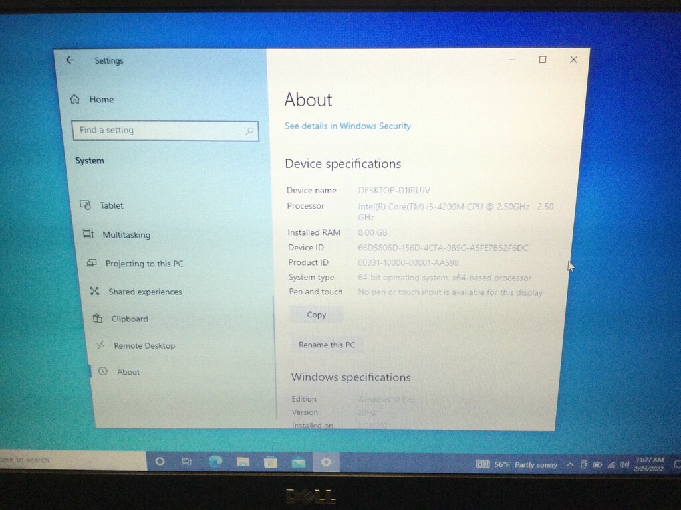
Task: Maximize the Settings window
Action: click(543, 59)
